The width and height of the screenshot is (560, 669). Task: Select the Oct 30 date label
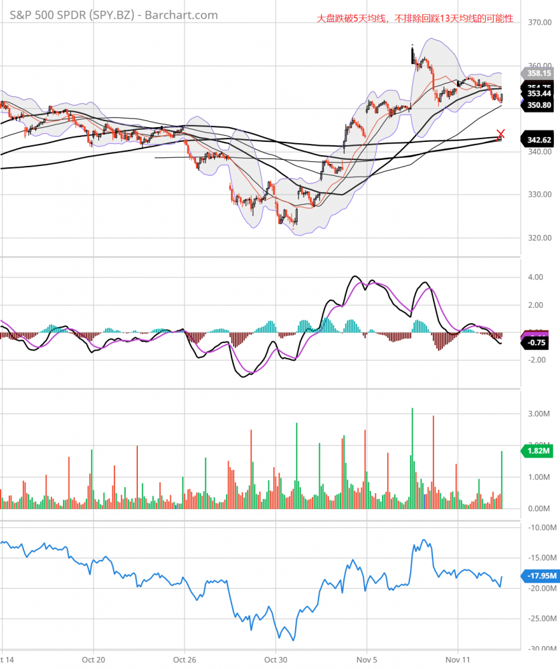tap(275, 659)
